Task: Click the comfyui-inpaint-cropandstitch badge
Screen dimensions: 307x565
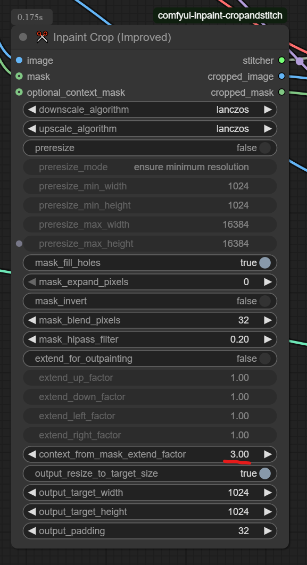Action: pyautogui.click(x=220, y=16)
